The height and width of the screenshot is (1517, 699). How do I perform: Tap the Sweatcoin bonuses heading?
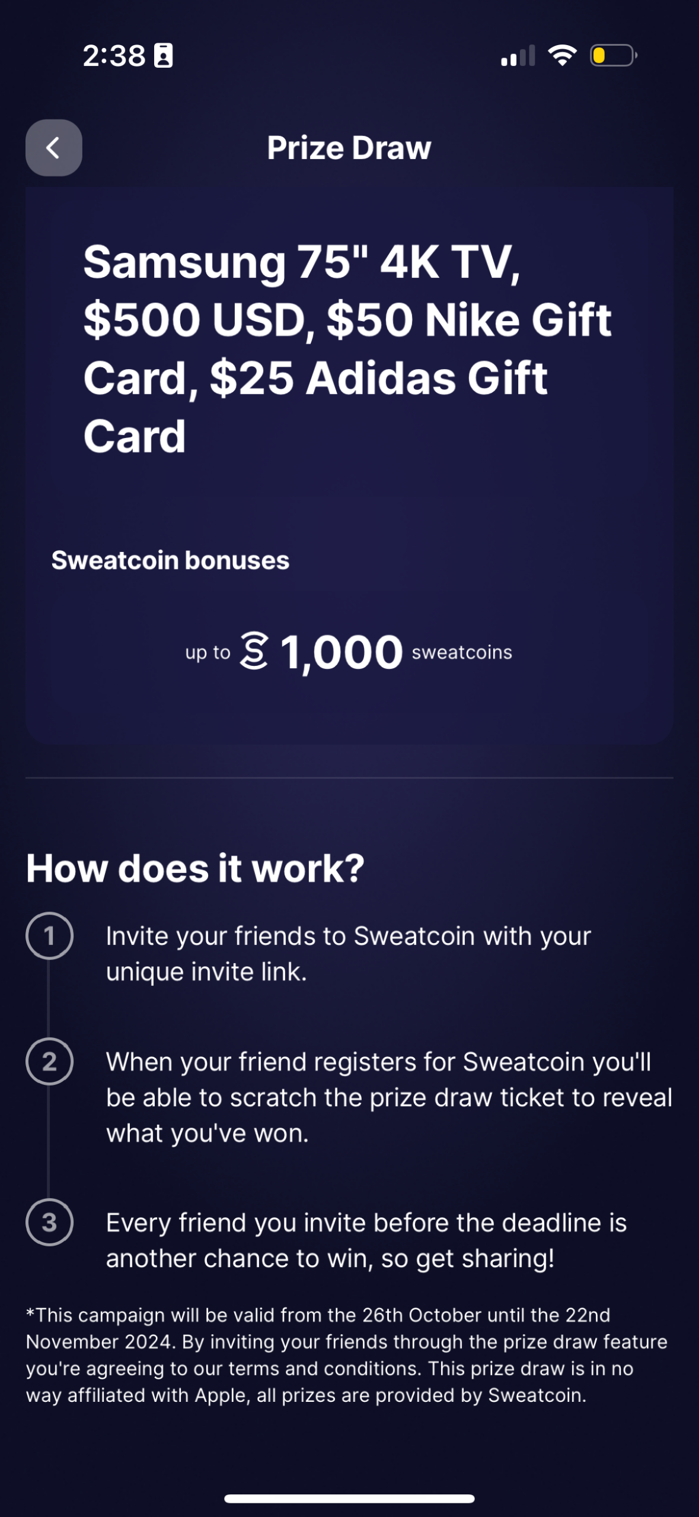[x=171, y=558]
